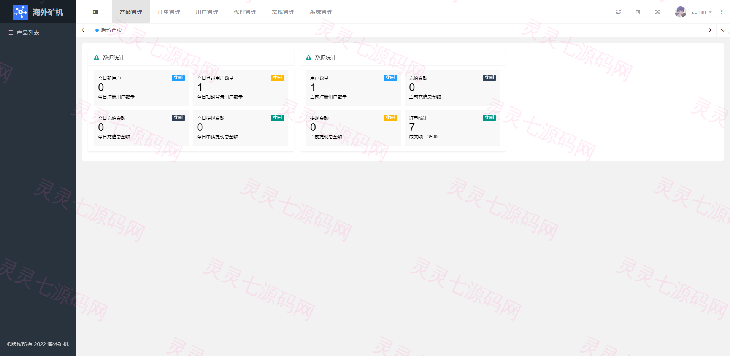Click the 实时 badge on 充值金额 card
Image resolution: width=730 pixels, height=356 pixels.
489,78
